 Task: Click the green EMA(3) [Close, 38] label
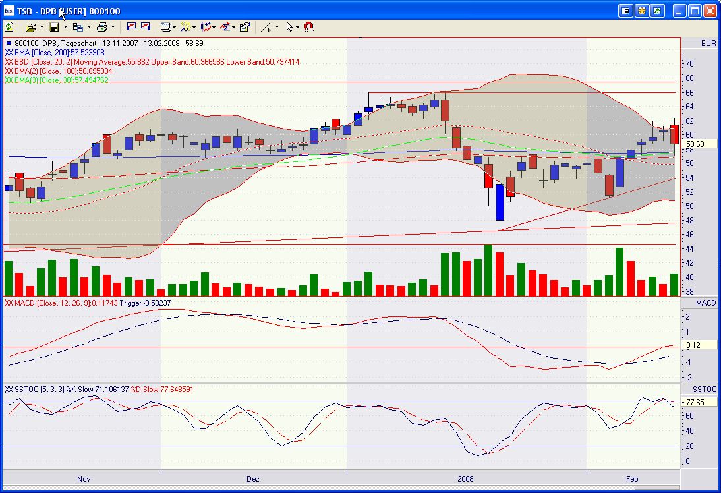pos(57,80)
